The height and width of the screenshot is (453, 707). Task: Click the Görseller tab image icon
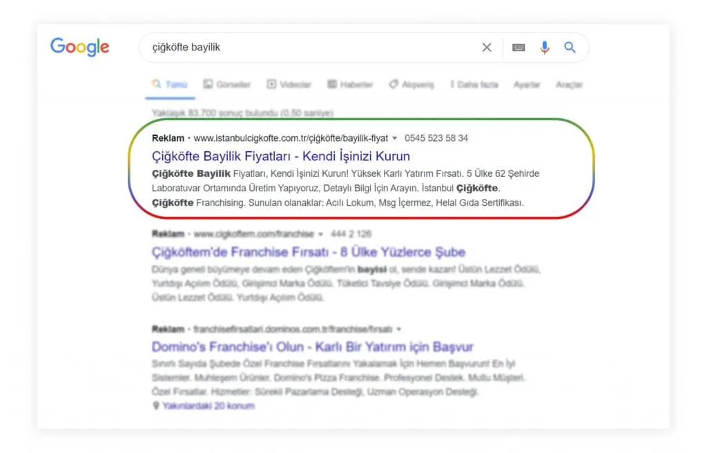pyautogui.click(x=208, y=84)
